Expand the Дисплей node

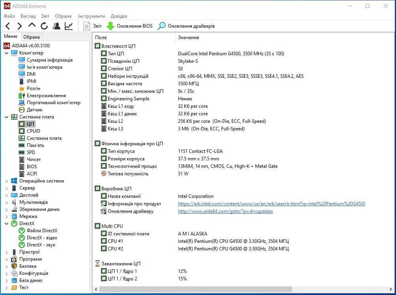(7, 195)
